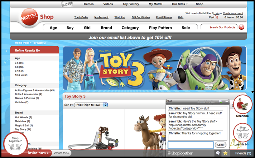Click samir bh's Shop Together avatar

[242, 133]
